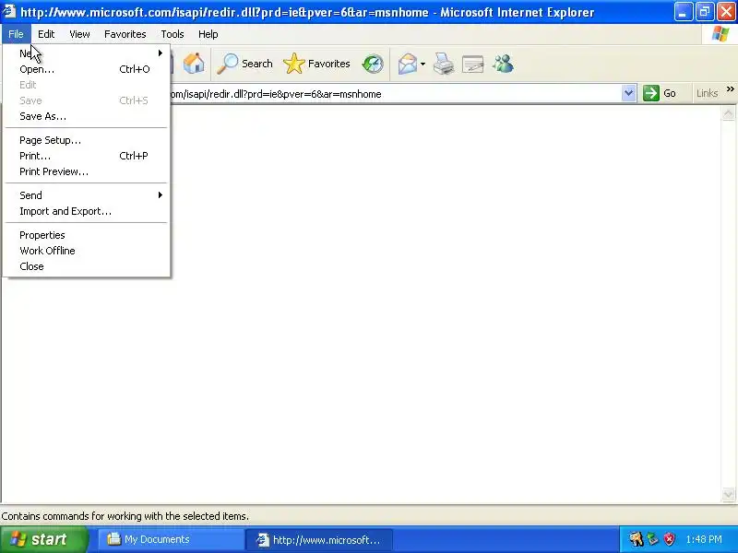Click the Print toolbar icon
The image size is (738, 553).
coord(443,64)
